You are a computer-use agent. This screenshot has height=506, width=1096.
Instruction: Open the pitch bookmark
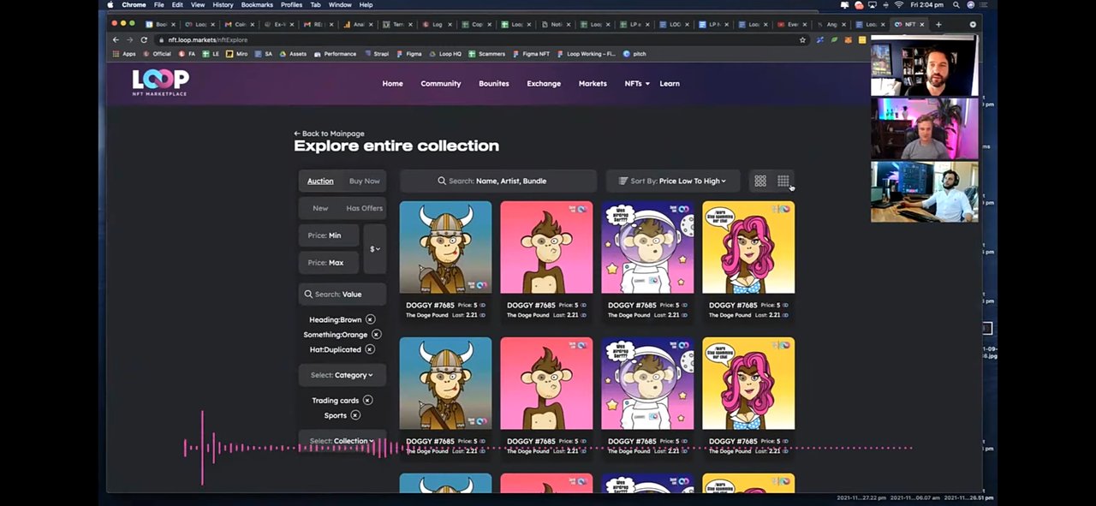point(634,54)
